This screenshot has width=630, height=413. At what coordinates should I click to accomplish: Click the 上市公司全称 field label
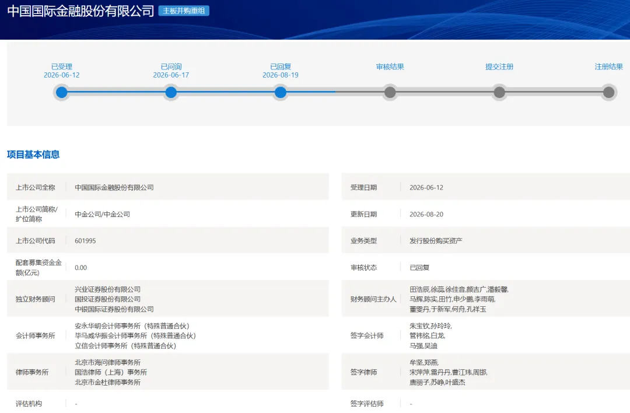tap(36, 188)
